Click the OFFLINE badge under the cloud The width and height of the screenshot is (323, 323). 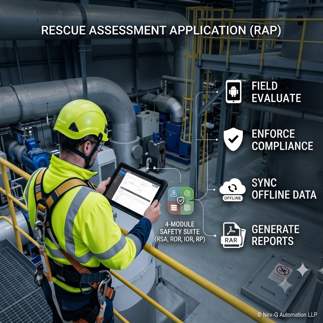coord(232,198)
